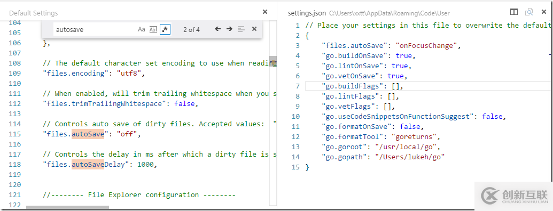This screenshot has width=553, height=211.
Task: Toggle Match Whole Word option
Action: click(x=153, y=29)
